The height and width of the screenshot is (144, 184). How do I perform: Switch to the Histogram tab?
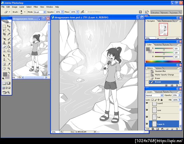168,21
